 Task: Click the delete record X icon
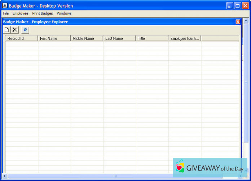tap(15, 30)
